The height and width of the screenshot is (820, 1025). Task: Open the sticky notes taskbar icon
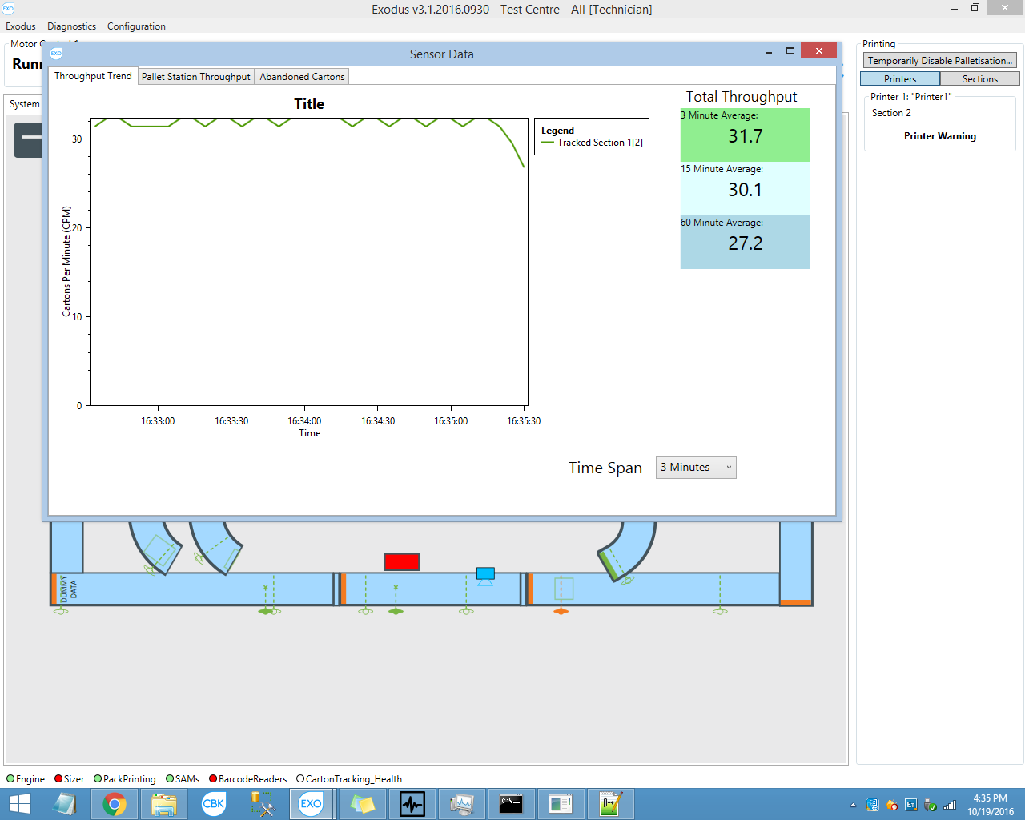[x=363, y=804]
